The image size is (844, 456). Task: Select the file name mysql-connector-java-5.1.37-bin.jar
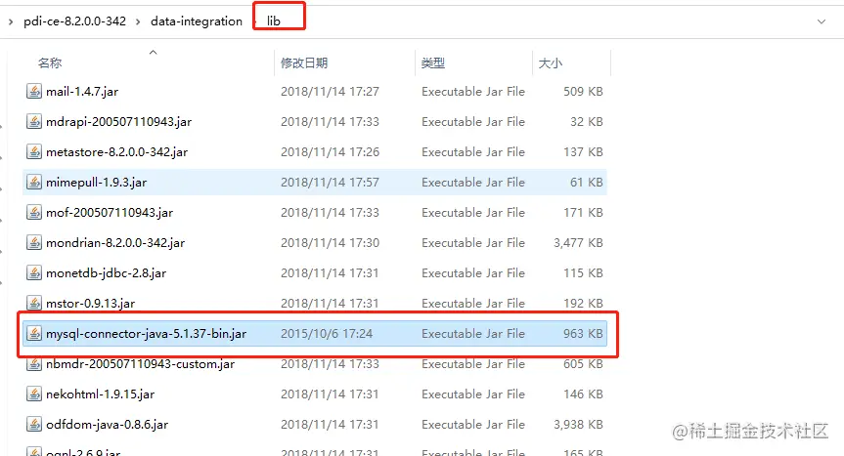click(146, 334)
